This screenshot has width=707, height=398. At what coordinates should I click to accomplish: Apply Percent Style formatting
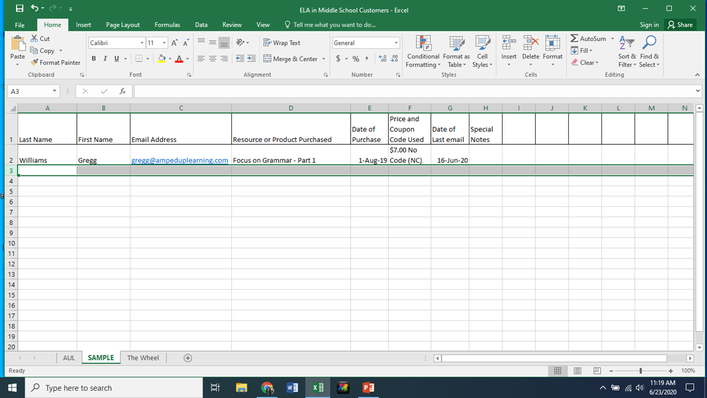[356, 59]
